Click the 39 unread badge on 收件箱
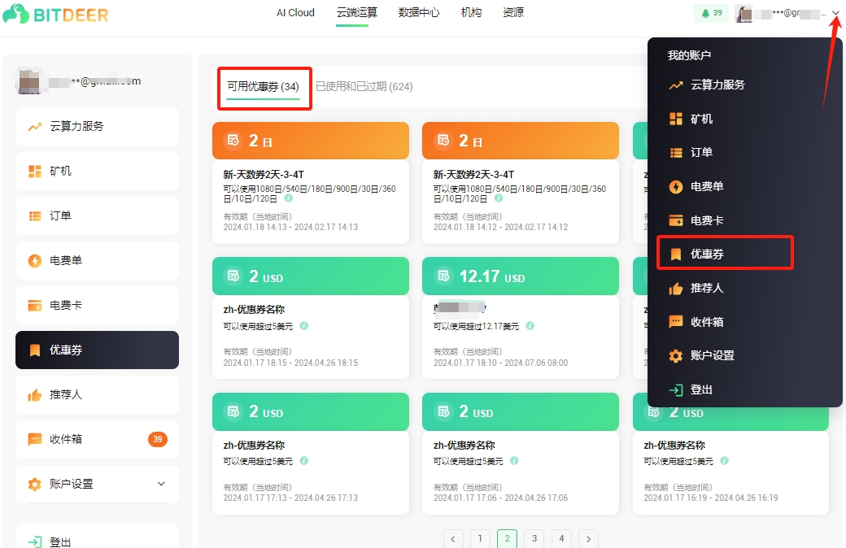846x548 pixels. 158,440
